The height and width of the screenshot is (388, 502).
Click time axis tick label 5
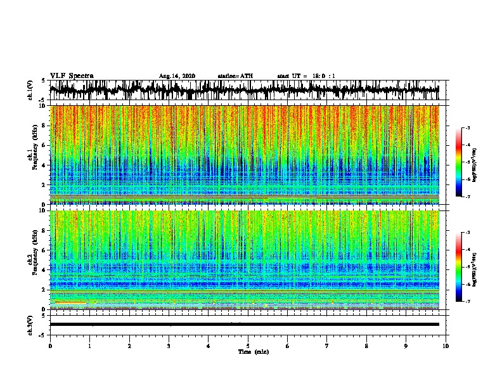pyautogui.click(x=248, y=346)
